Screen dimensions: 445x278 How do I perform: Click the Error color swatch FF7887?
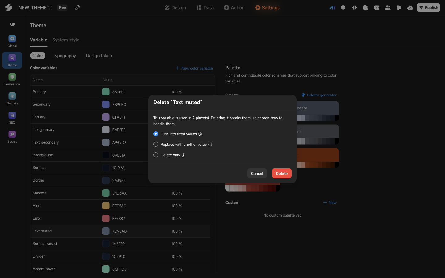[106, 218]
